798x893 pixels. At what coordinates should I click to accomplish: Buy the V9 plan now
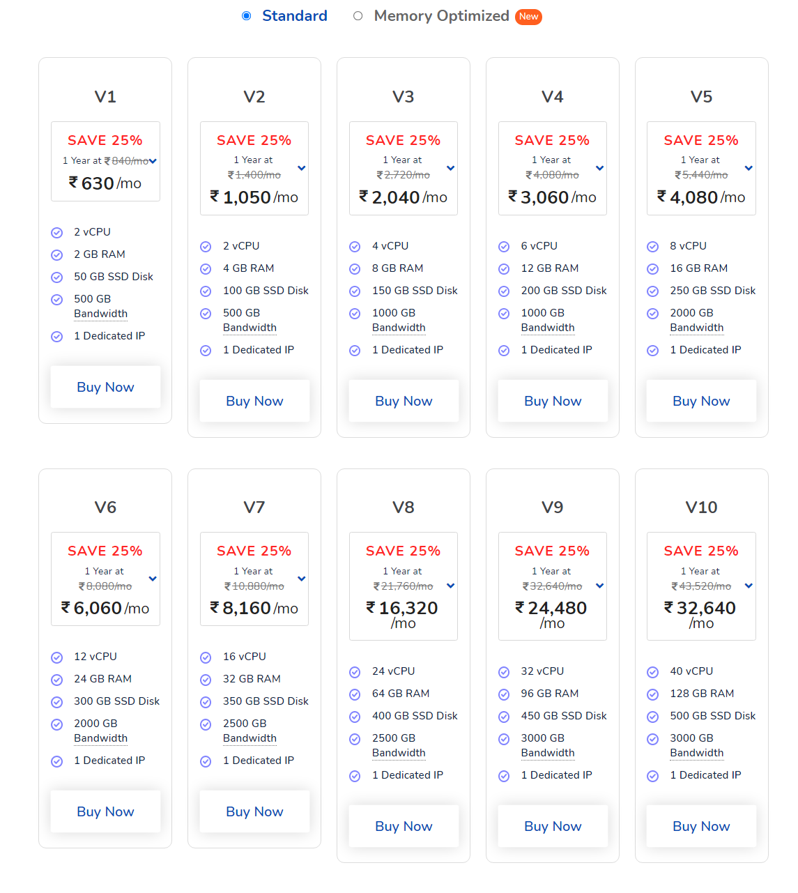click(553, 826)
